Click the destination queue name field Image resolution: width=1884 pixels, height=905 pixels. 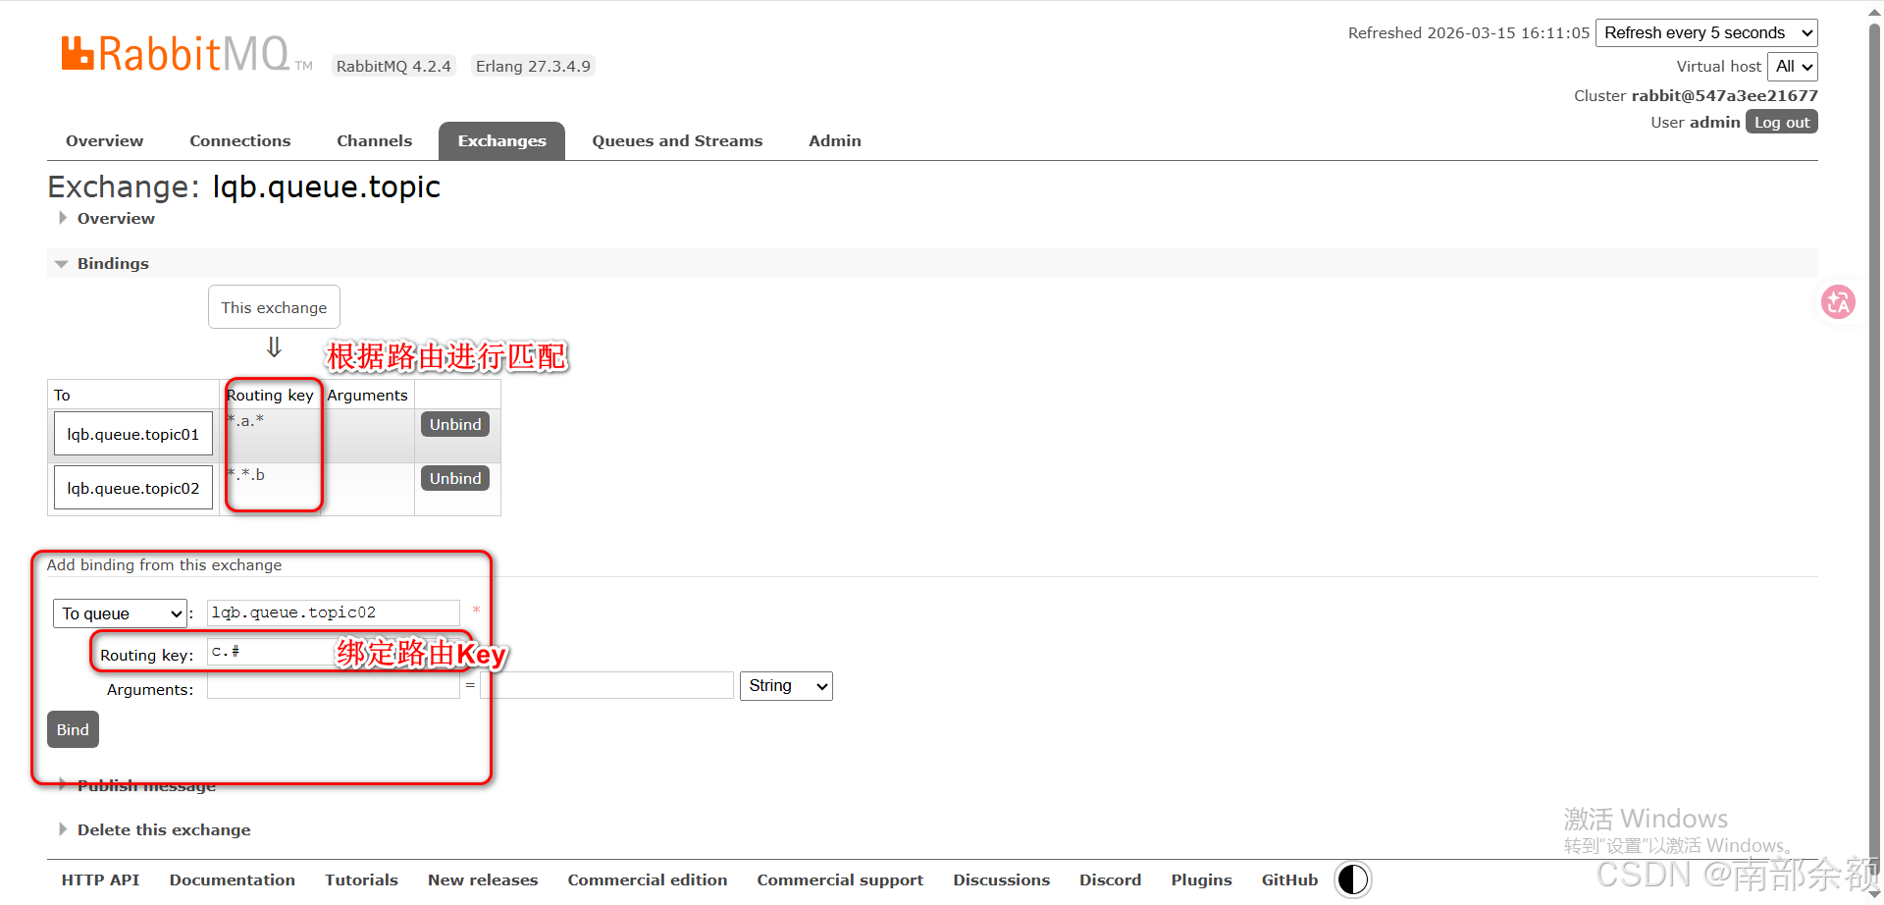(333, 612)
